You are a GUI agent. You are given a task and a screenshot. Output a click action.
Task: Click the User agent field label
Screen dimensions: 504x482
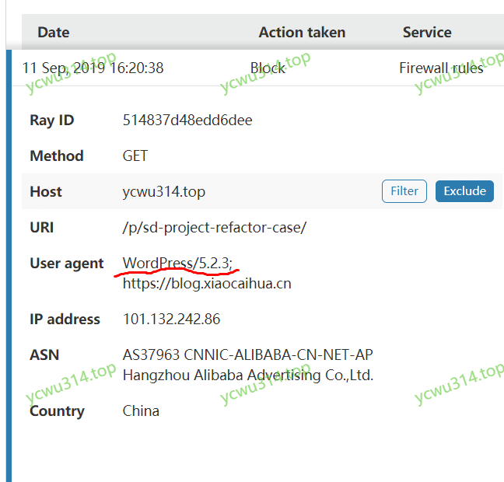click(x=67, y=264)
